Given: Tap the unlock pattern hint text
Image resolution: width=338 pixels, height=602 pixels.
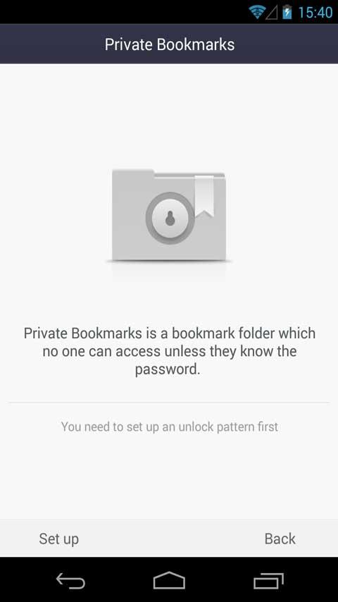Looking at the screenshot, I should point(170,426).
